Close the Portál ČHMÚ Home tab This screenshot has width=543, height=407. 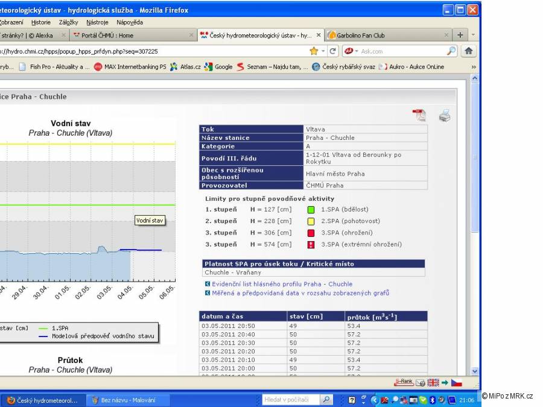coord(191,35)
